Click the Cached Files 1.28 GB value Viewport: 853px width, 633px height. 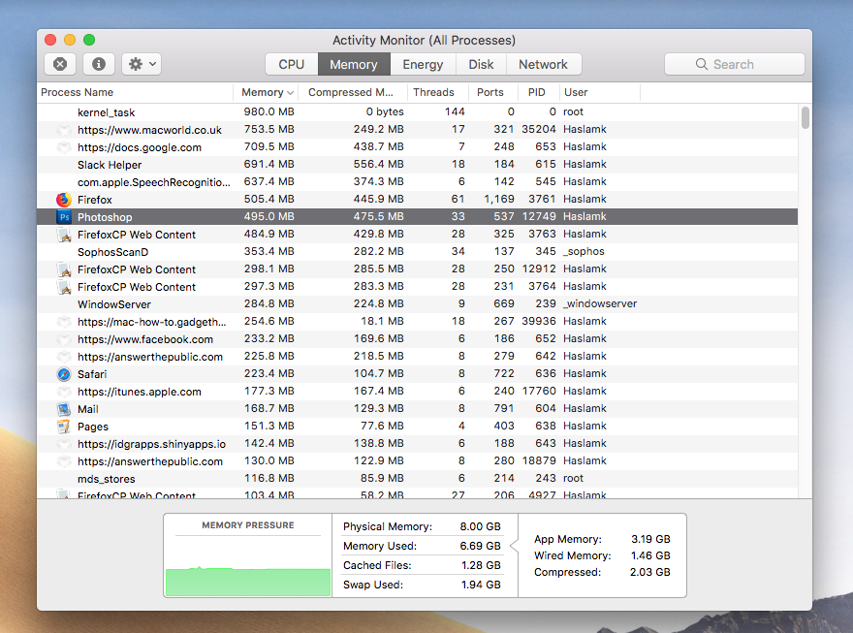point(481,565)
